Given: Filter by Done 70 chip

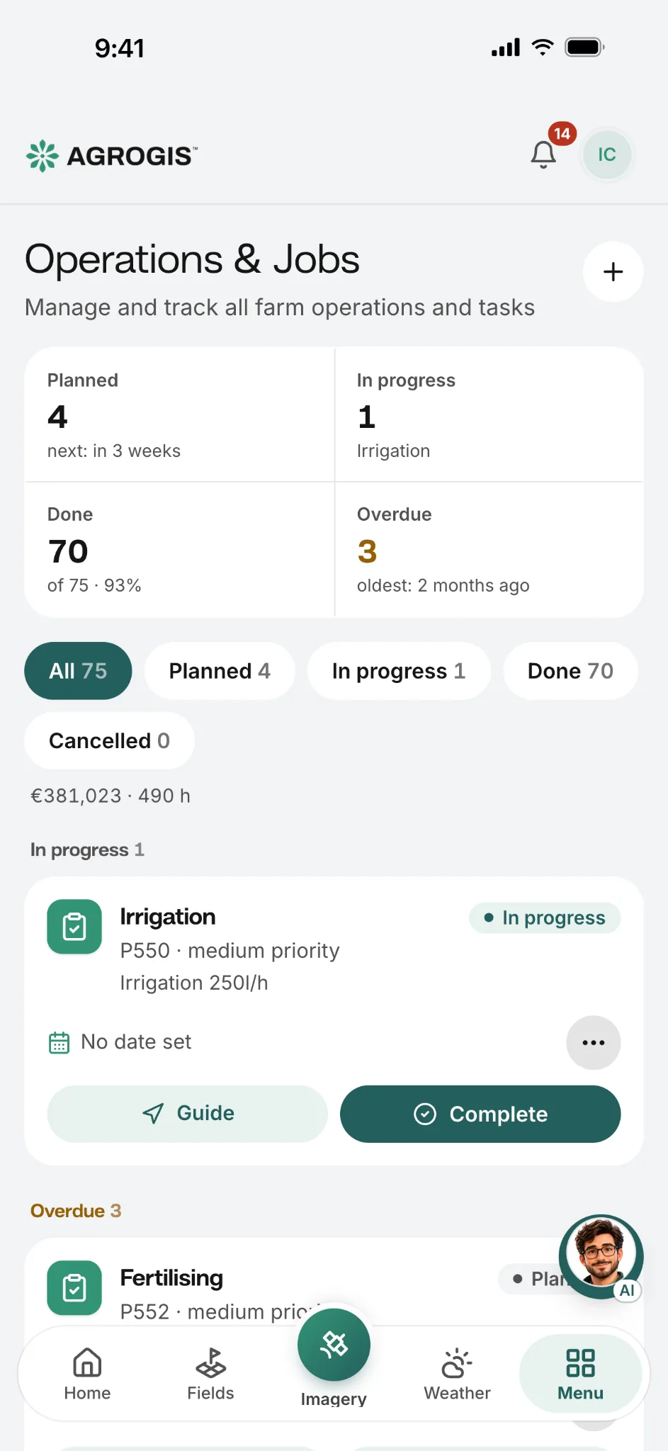Looking at the screenshot, I should tap(570, 671).
